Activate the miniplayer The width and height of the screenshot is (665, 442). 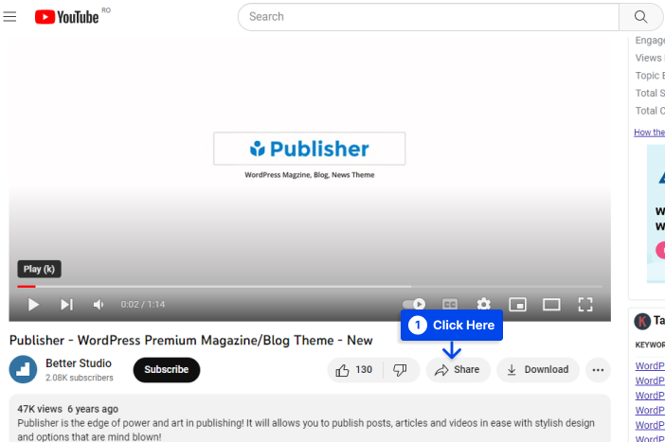pyautogui.click(x=517, y=304)
